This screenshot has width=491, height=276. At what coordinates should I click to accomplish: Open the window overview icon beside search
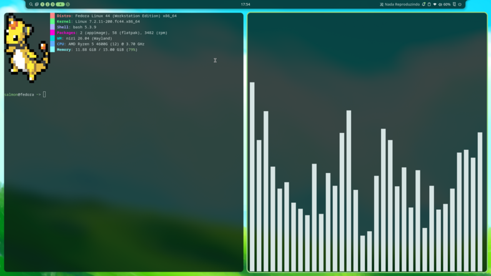click(37, 4)
